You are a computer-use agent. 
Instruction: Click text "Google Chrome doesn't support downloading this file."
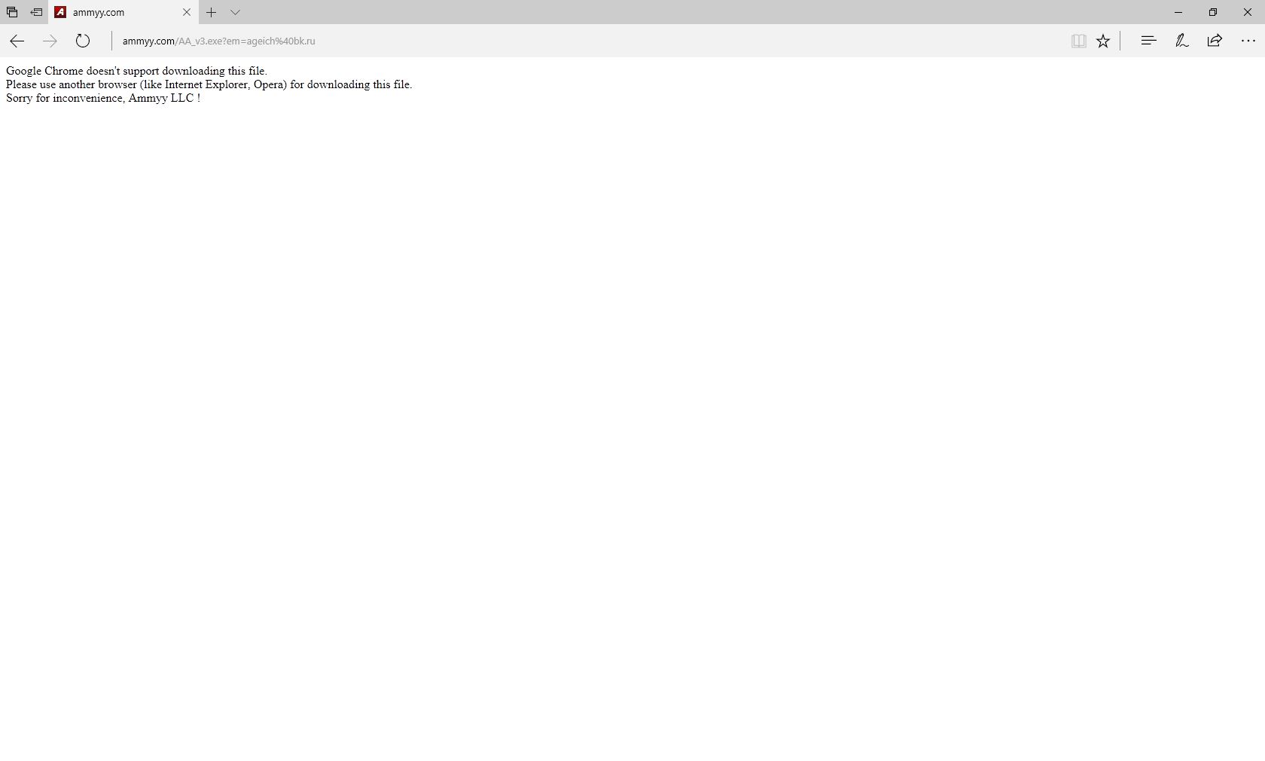pos(136,71)
